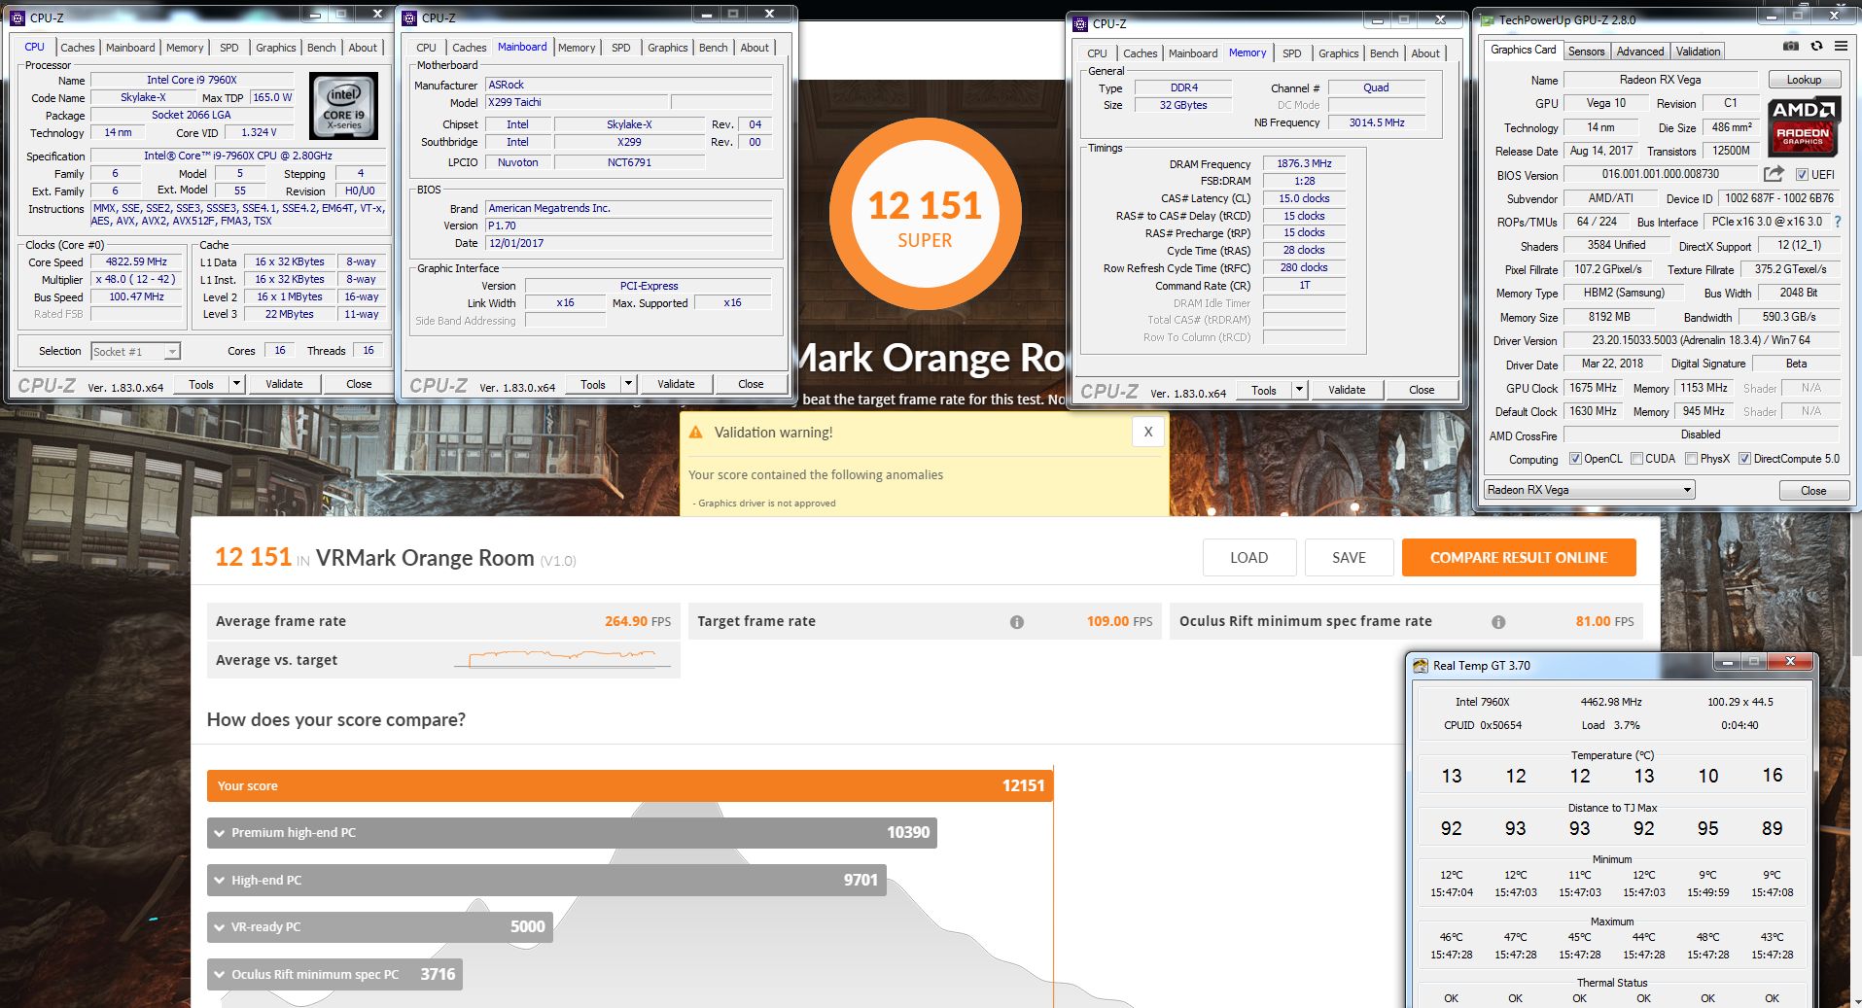Viewport: 1862px width, 1008px height.
Task: Open Tools dropdown arrow in CPU-Z CPU window
Action: [x=235, y=384]
